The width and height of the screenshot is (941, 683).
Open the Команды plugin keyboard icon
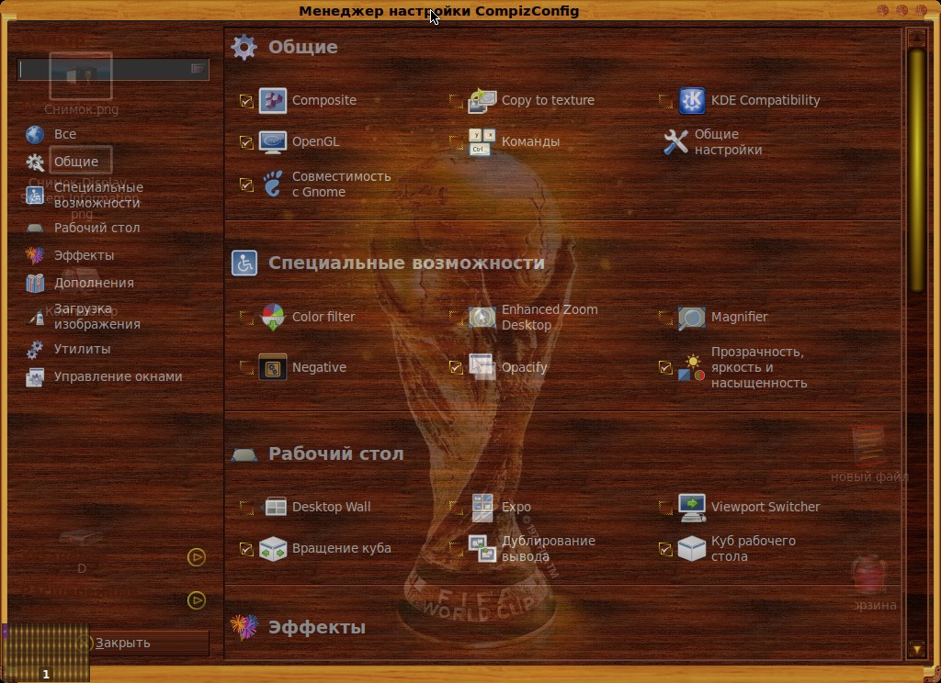coord(482,142)
